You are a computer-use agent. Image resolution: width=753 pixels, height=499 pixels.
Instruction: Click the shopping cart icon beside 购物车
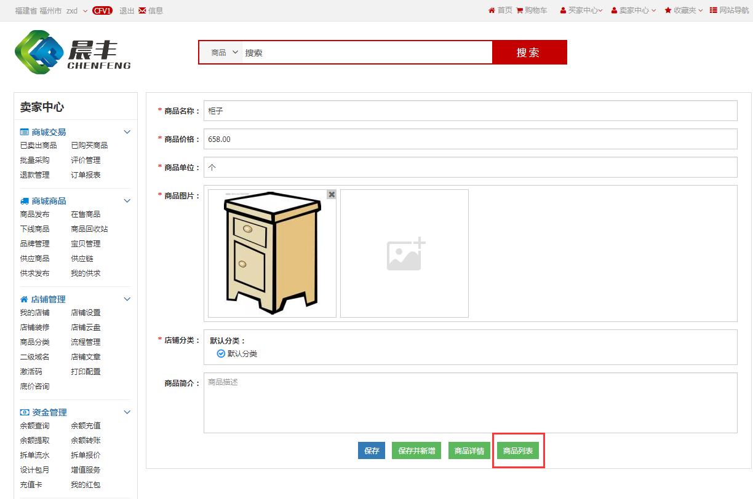tap(519, 10)
